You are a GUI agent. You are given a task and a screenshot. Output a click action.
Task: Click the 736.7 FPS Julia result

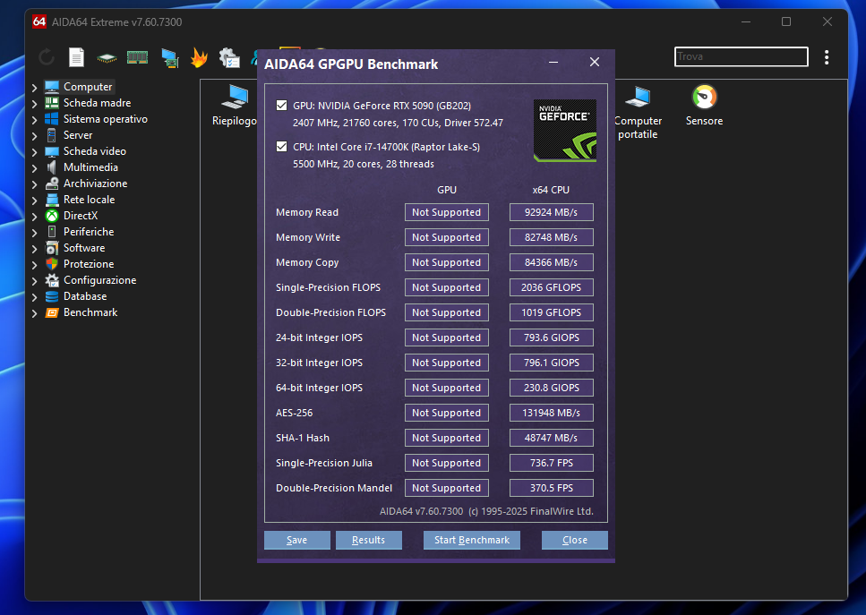[551, 463]
